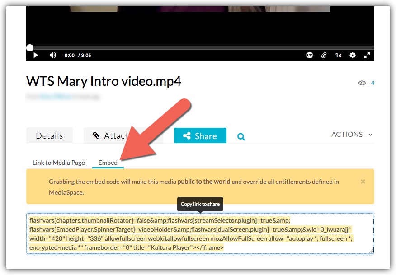The width and height of the screenshot is (396, 275).
Task: Mute the video volume
Action: [53, 55]
